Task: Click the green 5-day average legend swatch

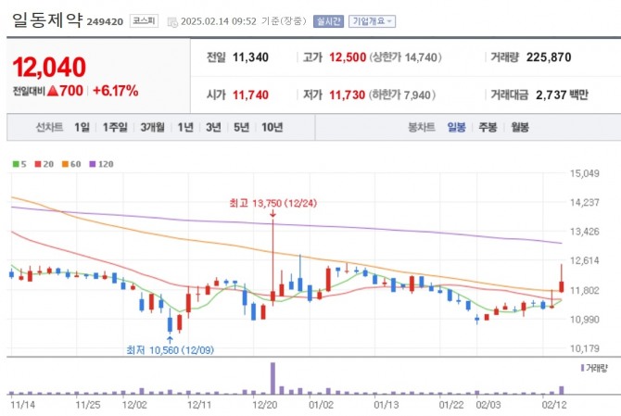Action: (x=16, y=164)
